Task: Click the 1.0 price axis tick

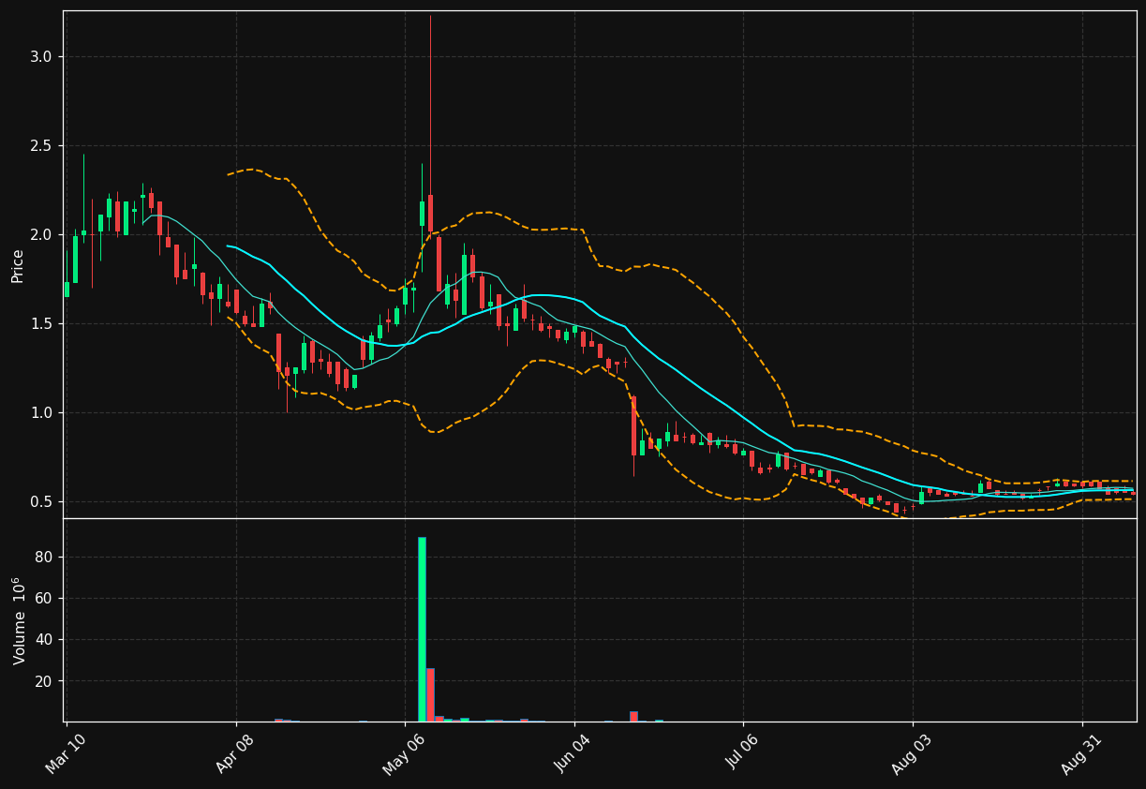Action: click(x=41, y=413)
